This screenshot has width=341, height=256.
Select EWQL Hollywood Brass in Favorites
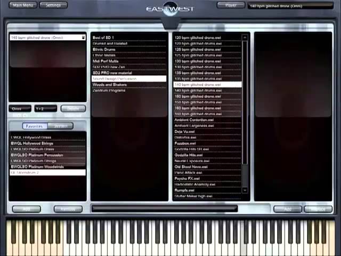(x=47, y=138)
